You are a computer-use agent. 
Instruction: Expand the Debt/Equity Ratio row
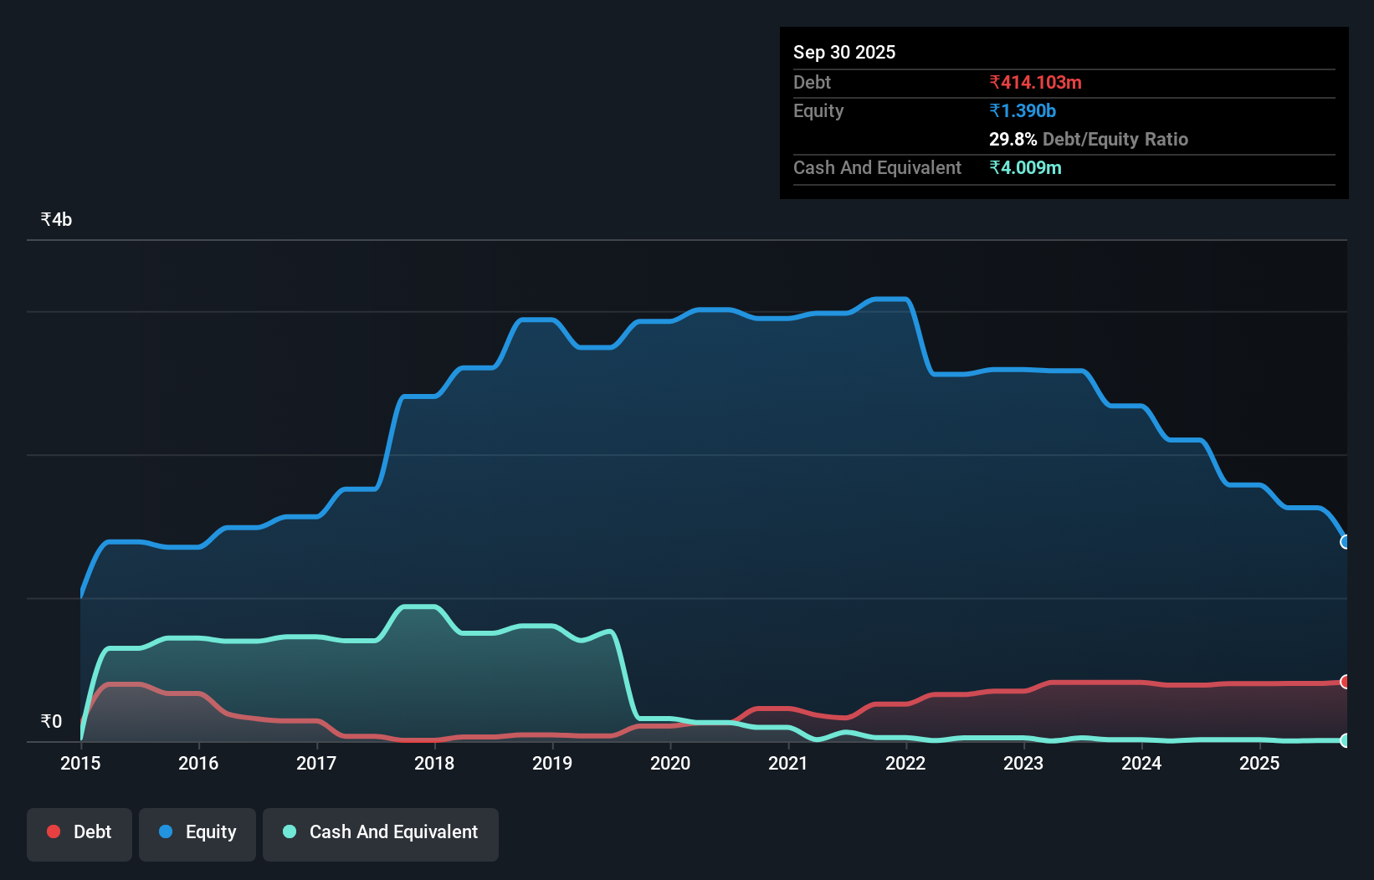click(x=1089, y=139)
